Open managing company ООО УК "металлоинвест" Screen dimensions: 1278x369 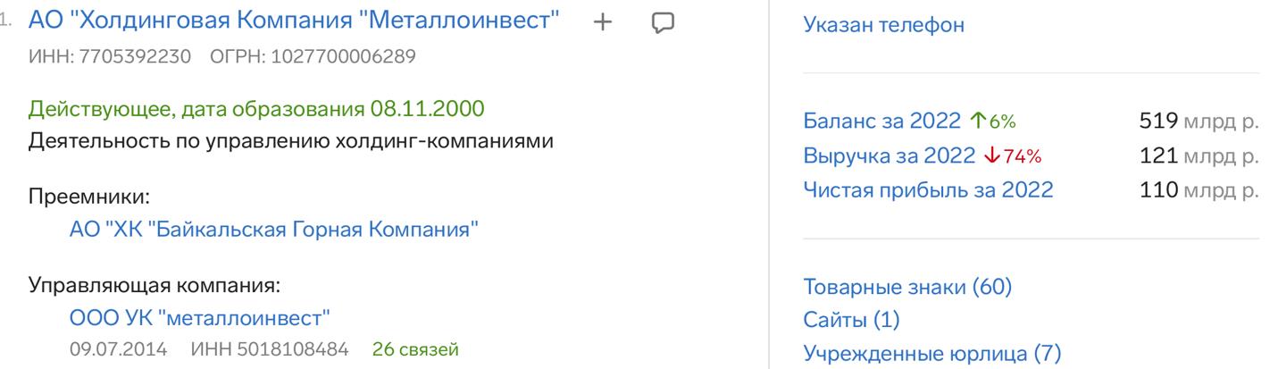[x=199, y=317]
